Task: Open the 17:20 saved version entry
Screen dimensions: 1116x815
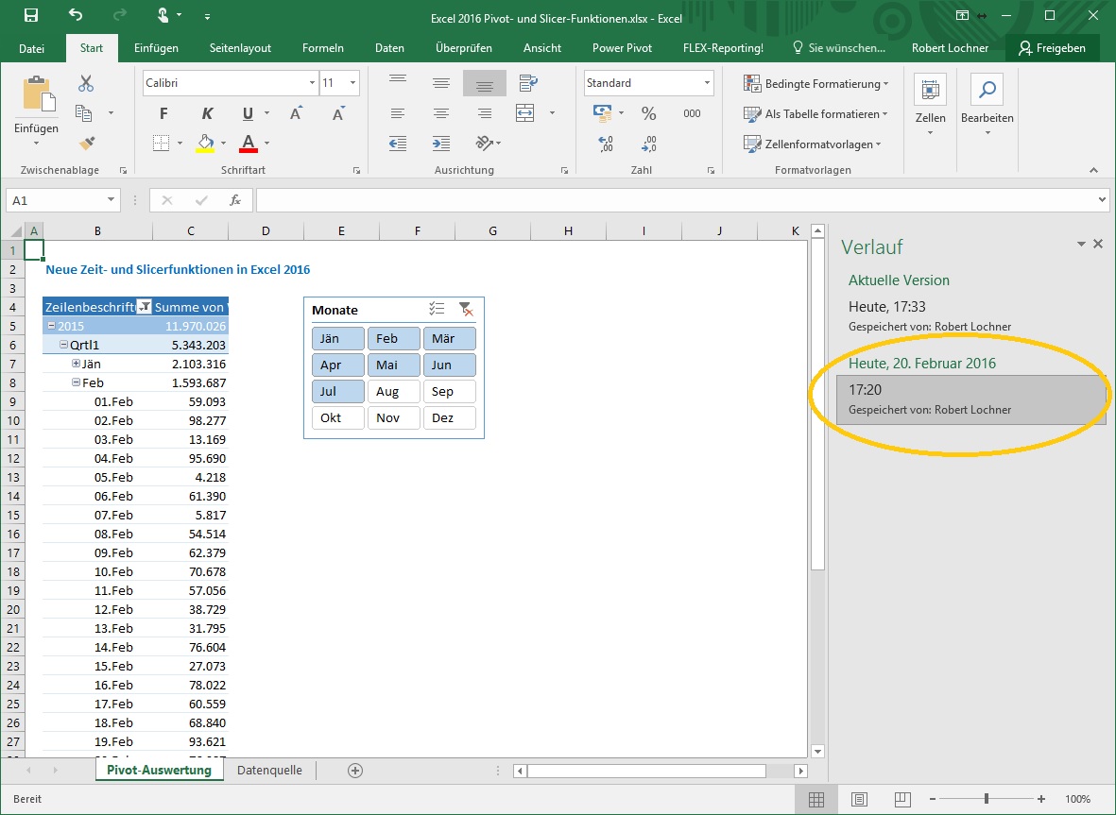Action: coord(970,399)
